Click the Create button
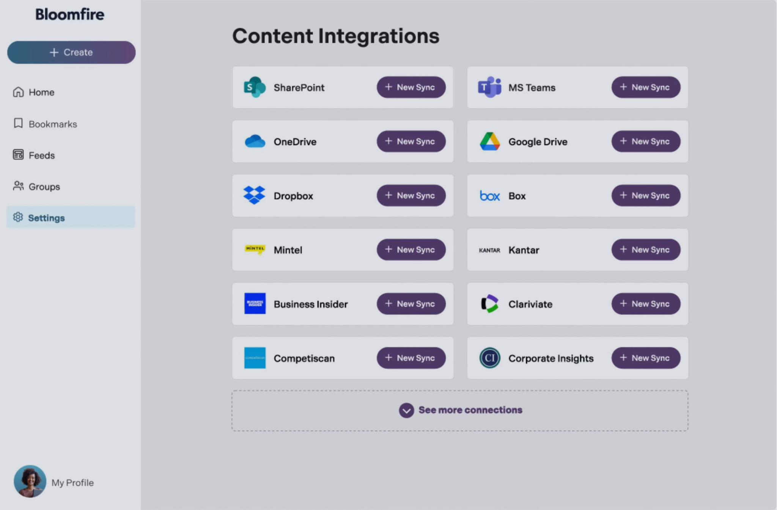777x510 pixels. pyautogui.click(x=71, y=52)
